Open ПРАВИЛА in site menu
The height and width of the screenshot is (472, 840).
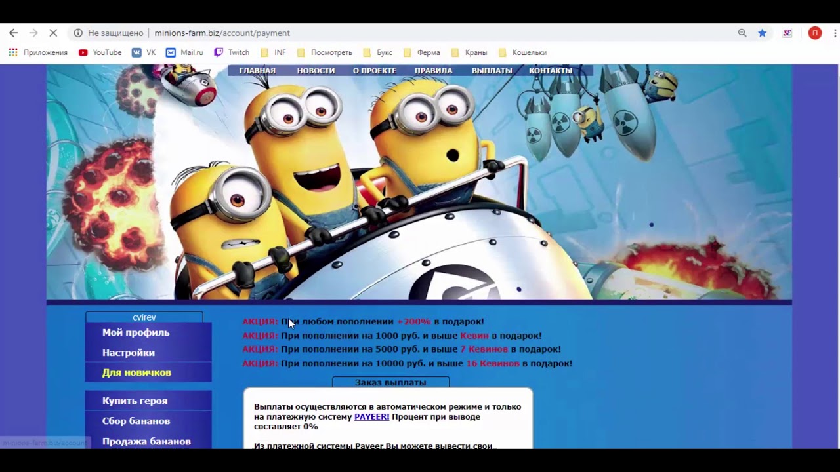433,71
